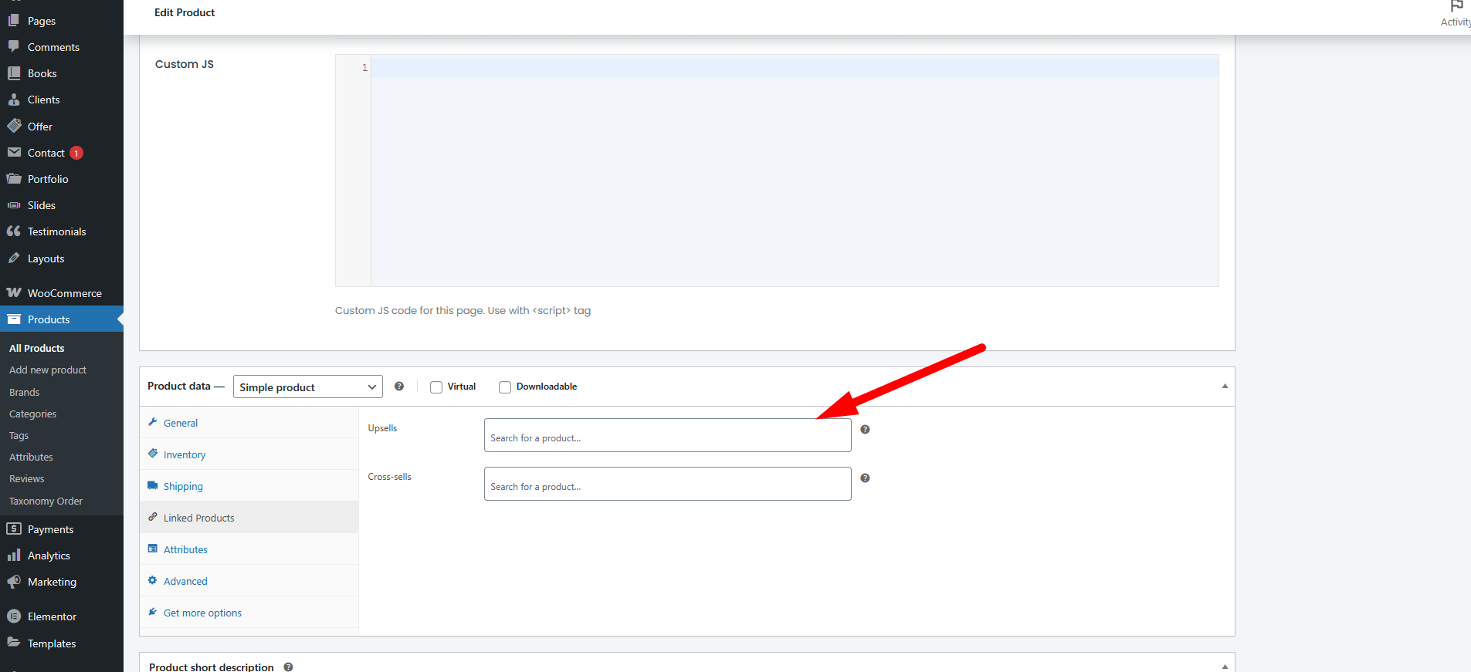1471x672 pixels.
Task: Open the Get more options link
Action: [x=202, y=613]
